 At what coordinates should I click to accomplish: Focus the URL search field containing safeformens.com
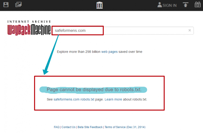tap(123, 31)
